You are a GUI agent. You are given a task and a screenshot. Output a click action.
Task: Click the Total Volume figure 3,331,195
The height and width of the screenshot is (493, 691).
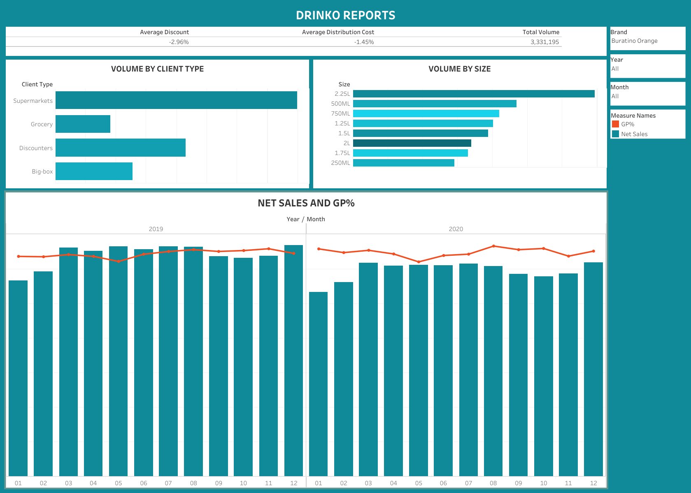pos(545,42)
